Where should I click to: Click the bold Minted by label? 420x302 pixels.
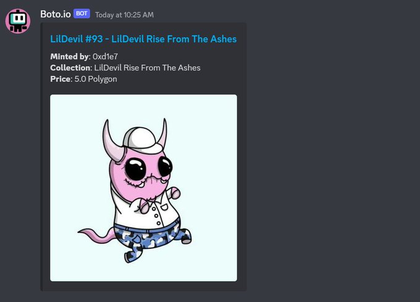(69, 56)
